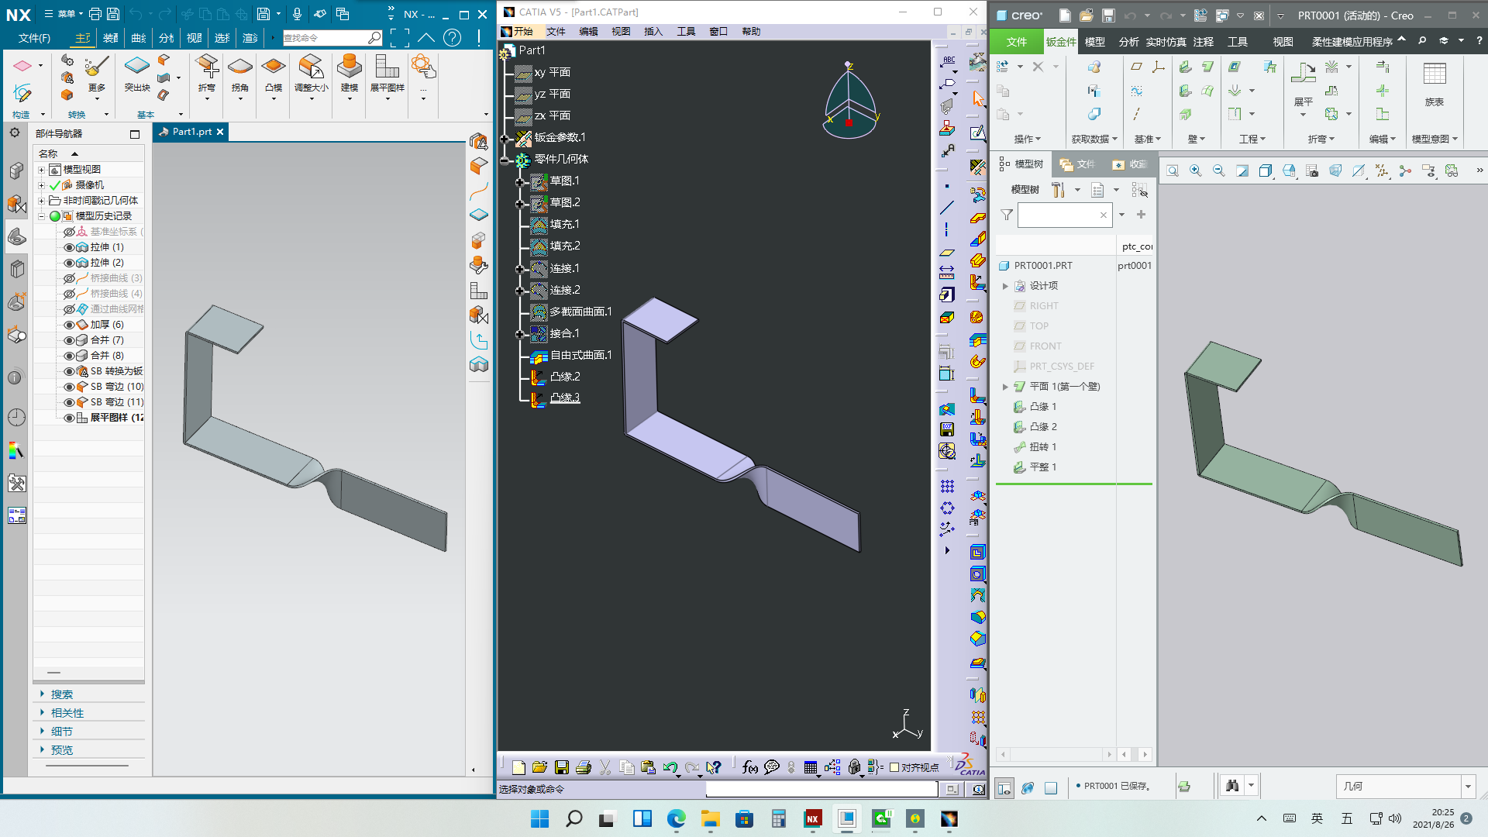Screen dimensions: 1488x837
Task: Open NX from the Windows taskbar
Action: 812,818
